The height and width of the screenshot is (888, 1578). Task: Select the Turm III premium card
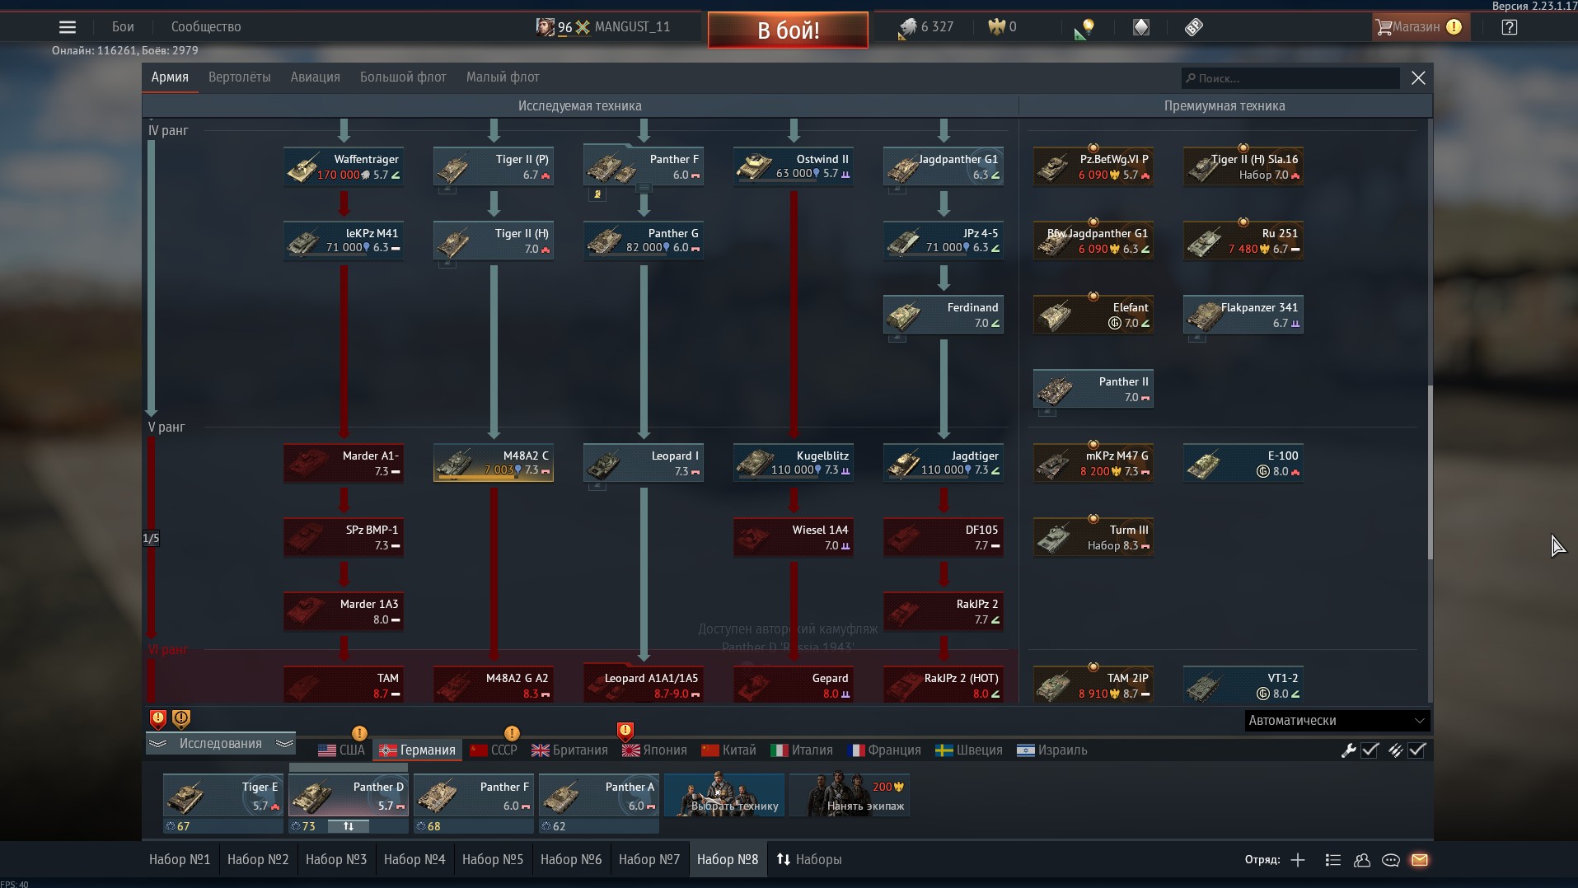tap(1093, 537)
